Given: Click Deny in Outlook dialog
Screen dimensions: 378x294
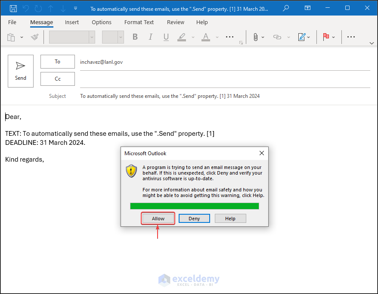Looking at the screenshot, I should point(194,219).
